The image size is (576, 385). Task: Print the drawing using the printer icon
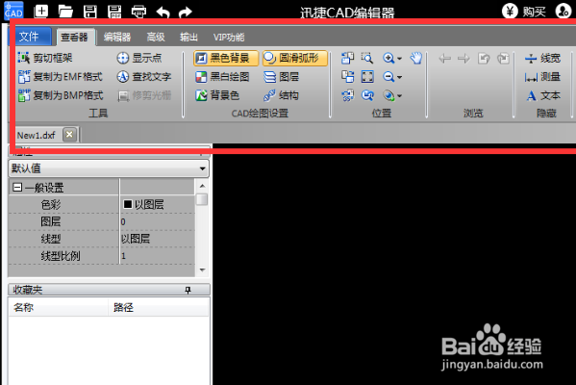pos(138,12)
